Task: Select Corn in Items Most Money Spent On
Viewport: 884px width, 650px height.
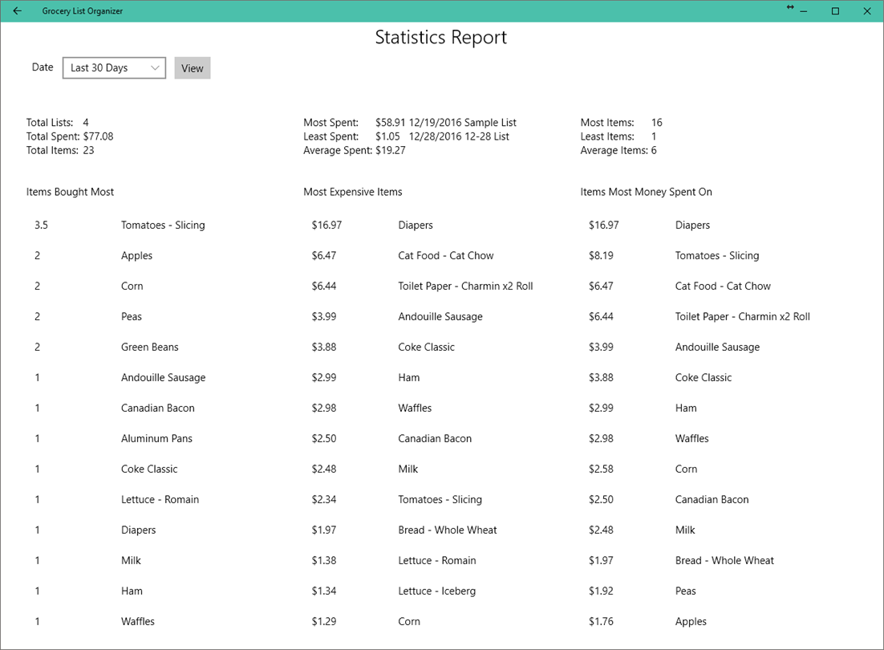Action: pyautogui.click(x=686, y=469)
